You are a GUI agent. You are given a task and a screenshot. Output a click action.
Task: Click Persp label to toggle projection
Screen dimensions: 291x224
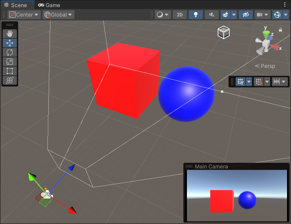tap(267, 66)
